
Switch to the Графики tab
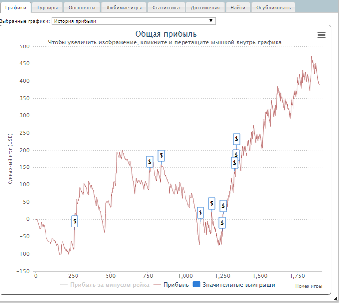pos(15,8)
